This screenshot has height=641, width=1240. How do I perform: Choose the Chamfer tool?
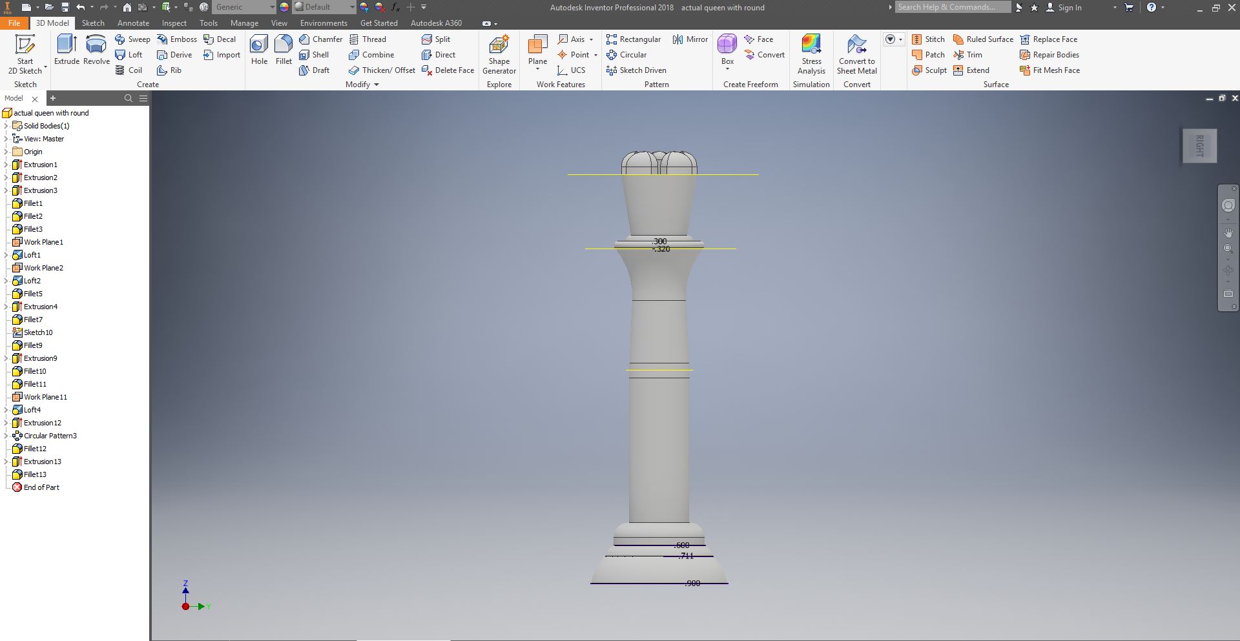point(320,39)
